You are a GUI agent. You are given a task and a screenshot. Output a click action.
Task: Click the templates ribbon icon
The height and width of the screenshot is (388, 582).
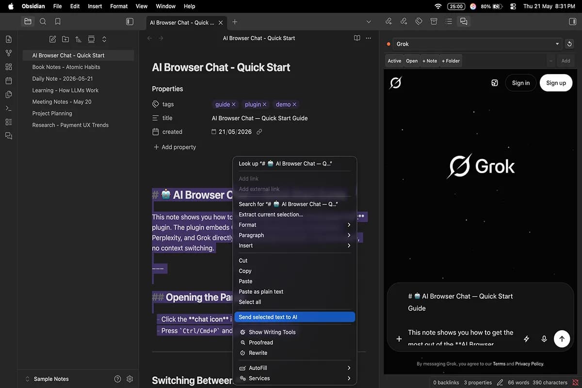9,95
